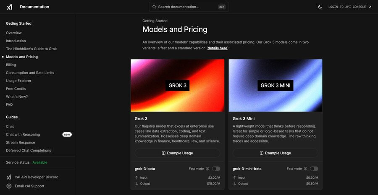Enable Fast mode for grok-3-beta
The height and width of the screenshot is (195, 378).
point(216,169)
